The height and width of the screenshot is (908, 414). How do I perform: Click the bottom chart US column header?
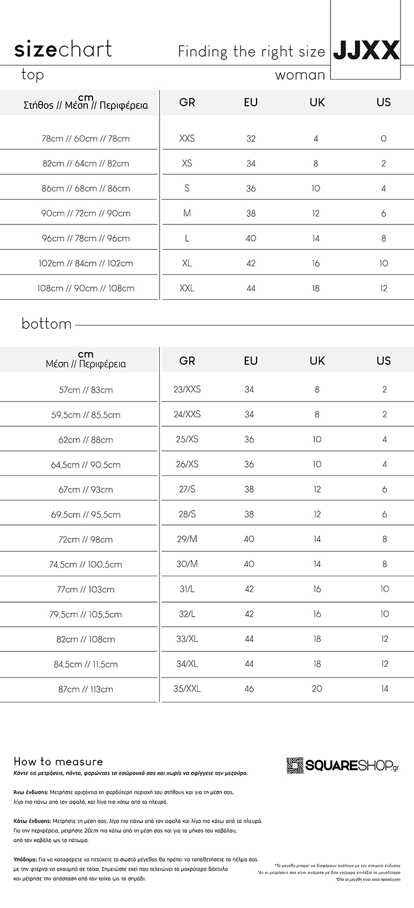tap(383, 360)
